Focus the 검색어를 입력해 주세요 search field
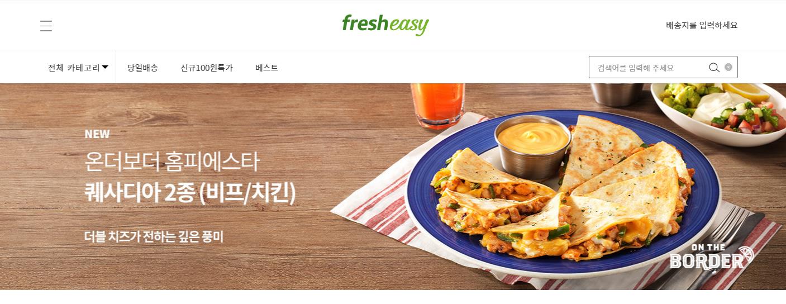Screen dimensions: 786x304 648,67
